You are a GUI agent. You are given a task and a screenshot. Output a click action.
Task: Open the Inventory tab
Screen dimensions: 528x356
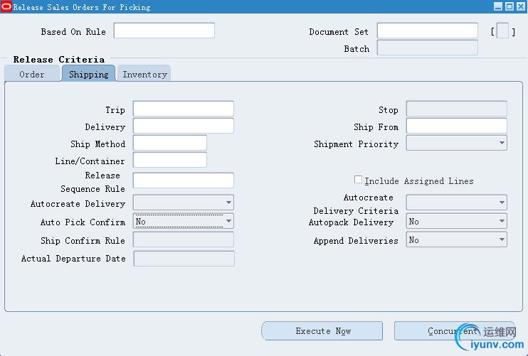point(144,74)
